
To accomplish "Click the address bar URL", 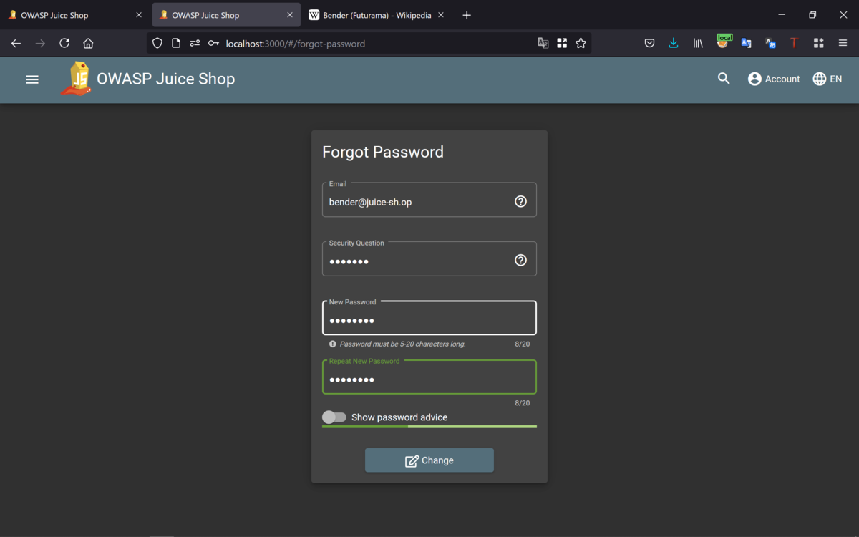I will pyautogui.click(x=296, y=44).
